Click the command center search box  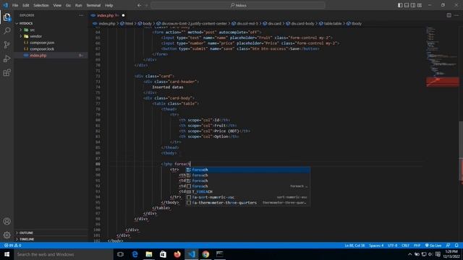pyautogui.click(x=238, y=5)
